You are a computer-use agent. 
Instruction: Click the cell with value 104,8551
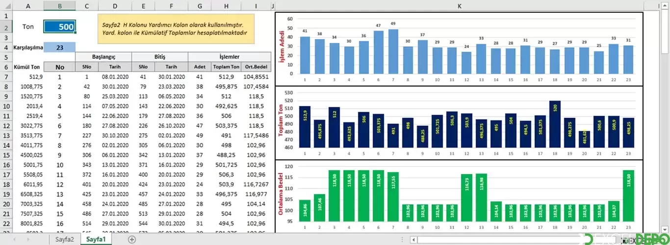(x=256, y=77)
